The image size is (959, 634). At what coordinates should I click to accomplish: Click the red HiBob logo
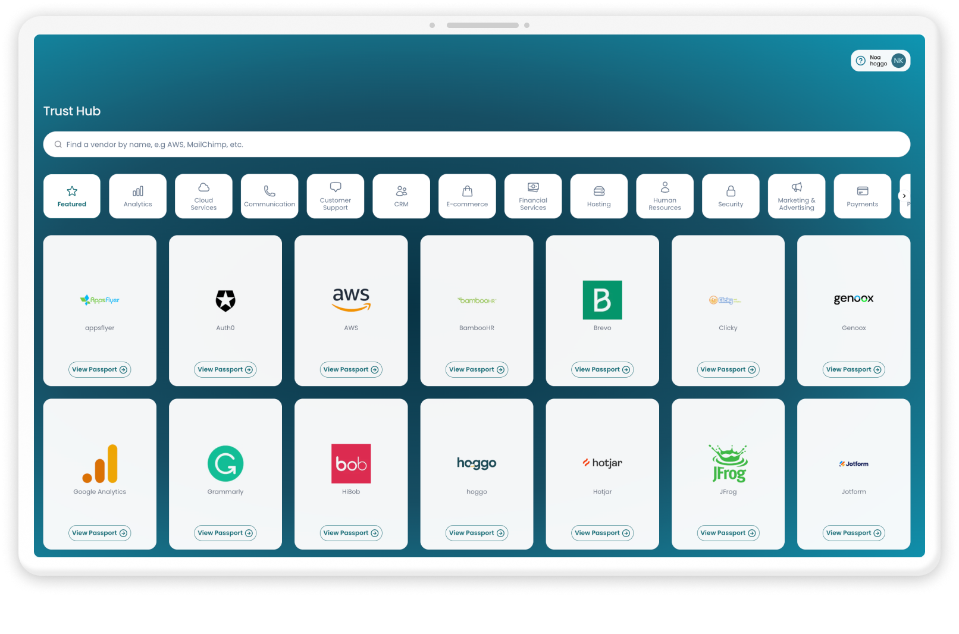[351, 463]
